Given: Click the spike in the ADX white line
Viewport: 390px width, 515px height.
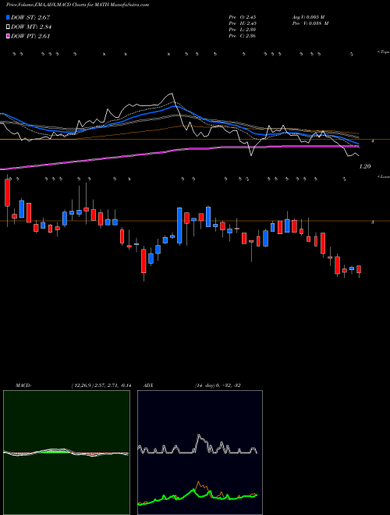Looking at the screenshot, I should 199,435.
